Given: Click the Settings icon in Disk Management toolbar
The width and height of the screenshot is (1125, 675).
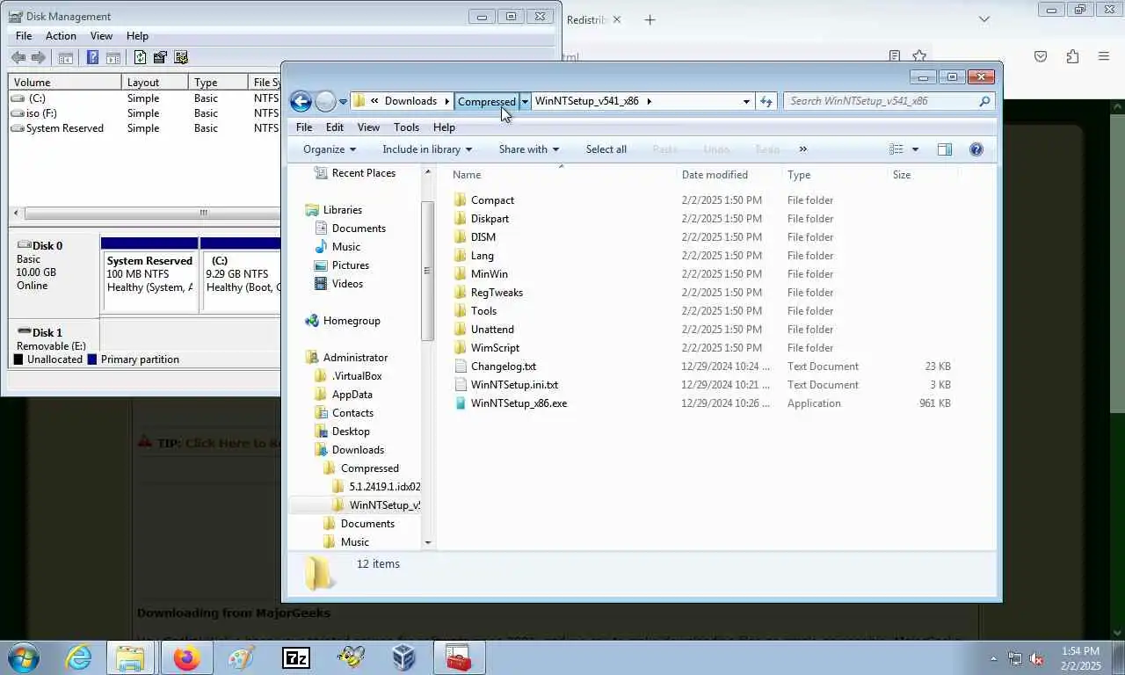Looking at the screenshot, I should (x=181, y=58).
